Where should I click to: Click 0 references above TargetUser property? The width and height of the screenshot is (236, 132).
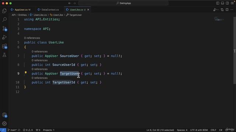(x=39, y=69)
